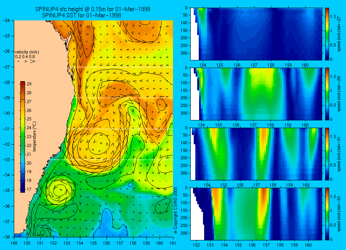This screenshot has width=346, height=250.
Task: Click the '152' longitude label under the lat=-33 panel
Action: [196, 245]
